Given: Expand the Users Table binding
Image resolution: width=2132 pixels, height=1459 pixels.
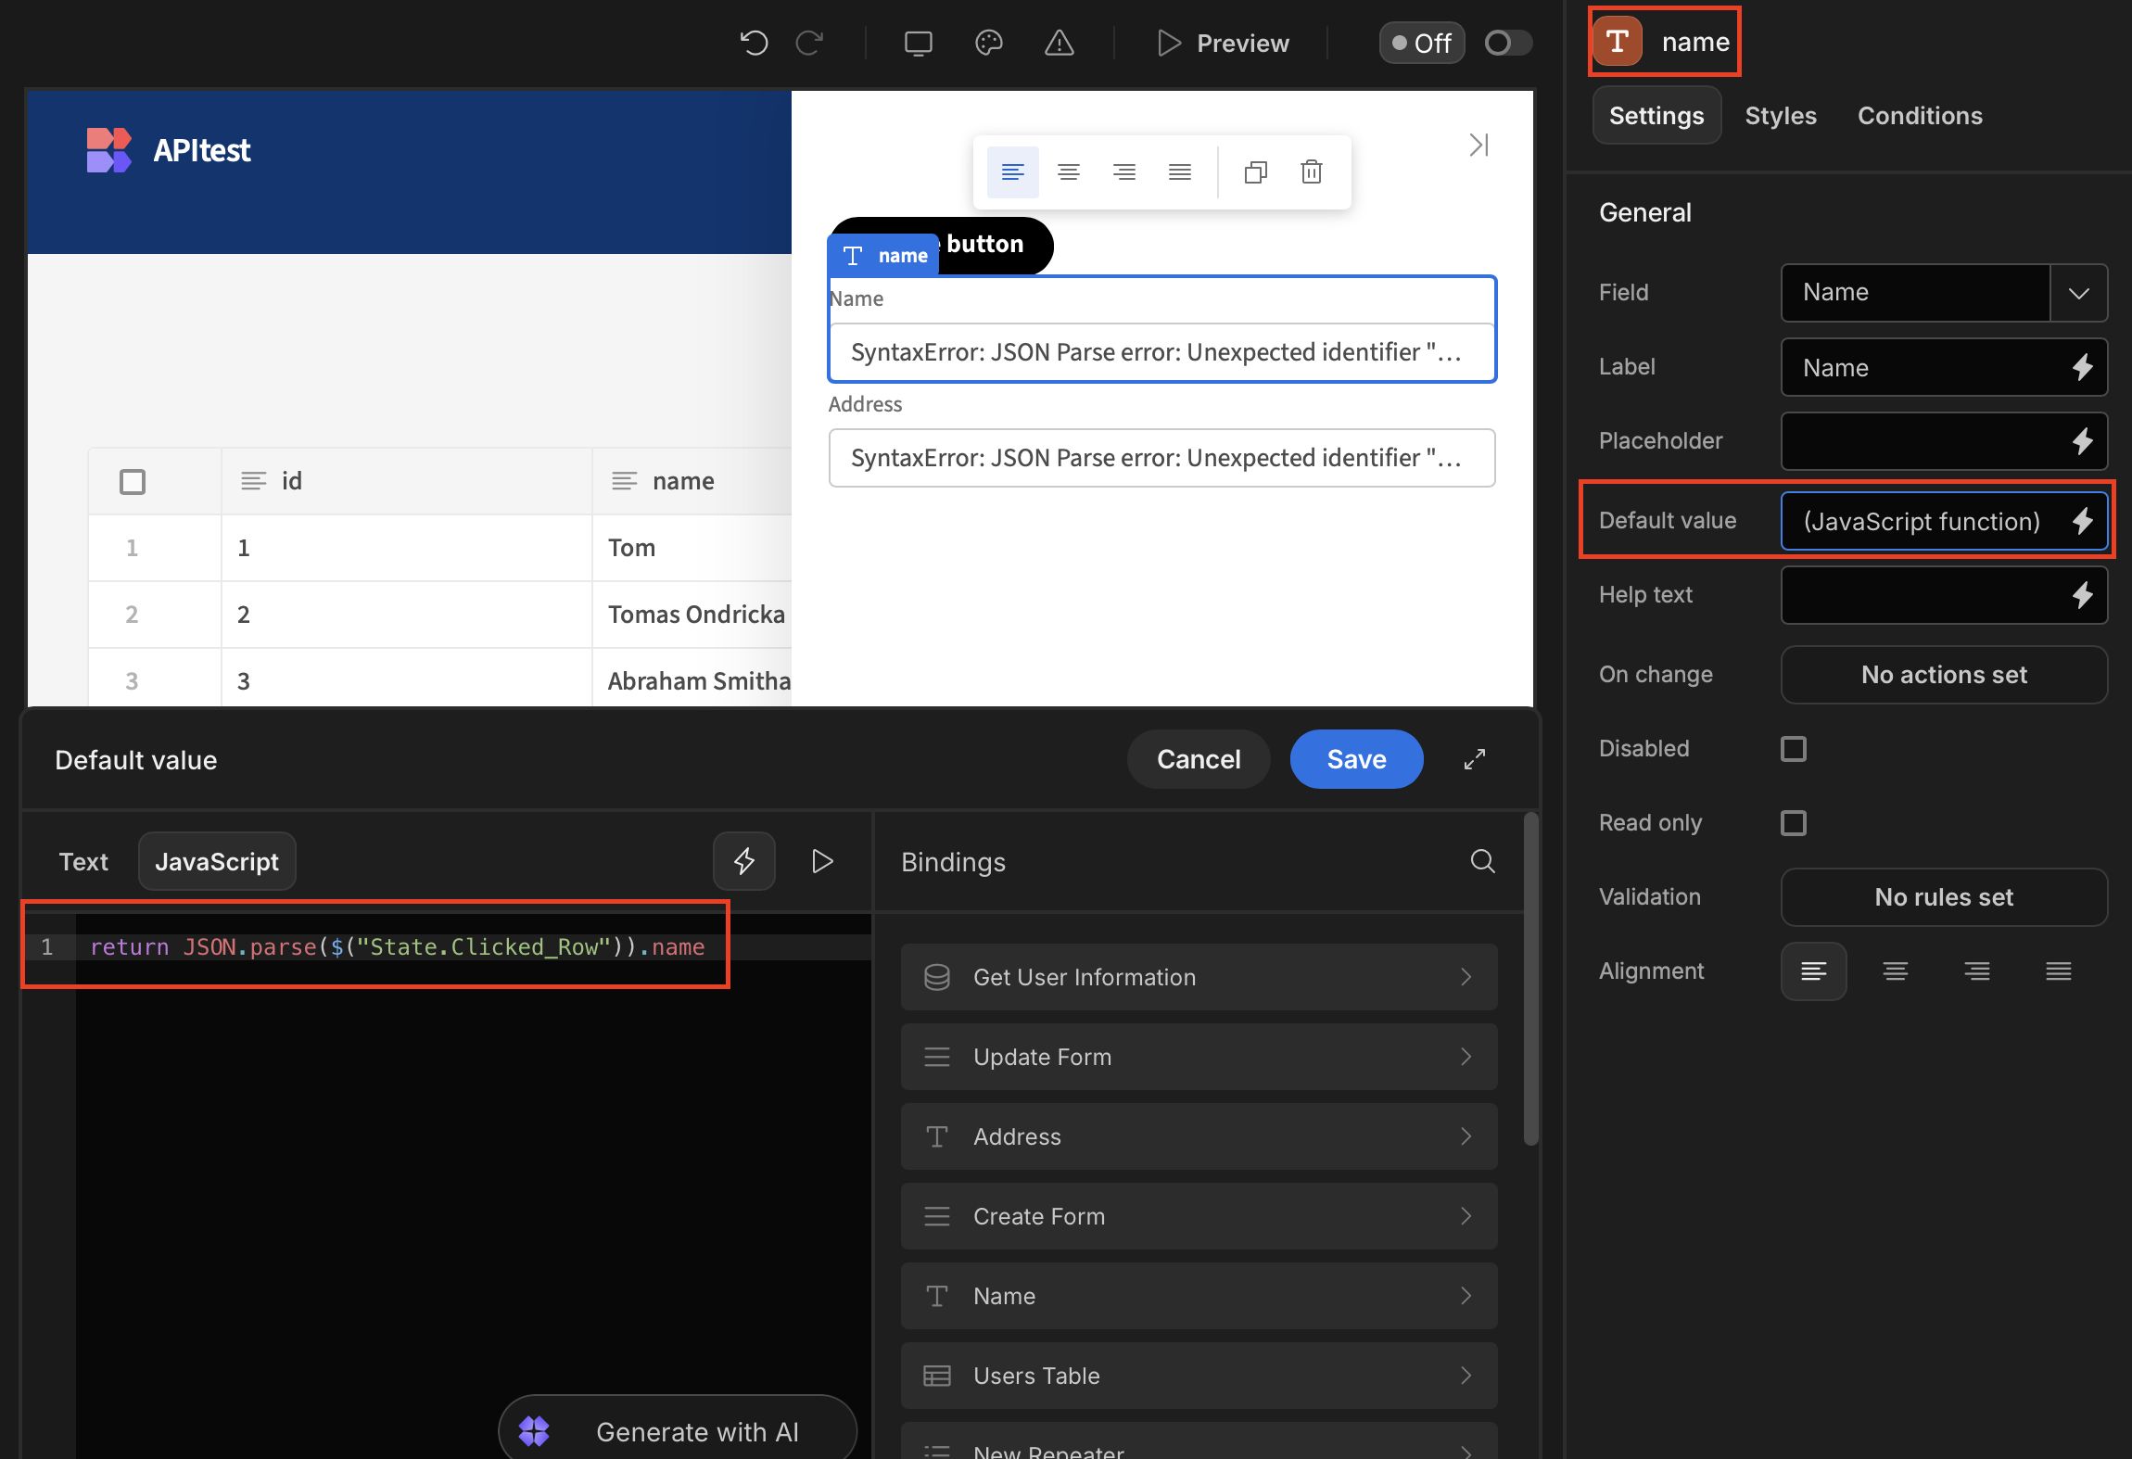Looking at the screenshot, I should (1198, 1376).
